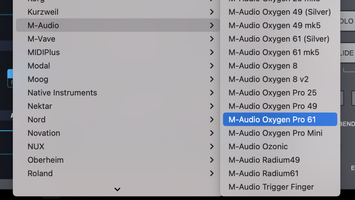Expand the Moog submenu arrow
The height and width of the screenshot is (200, 355).
pos(212,79)
